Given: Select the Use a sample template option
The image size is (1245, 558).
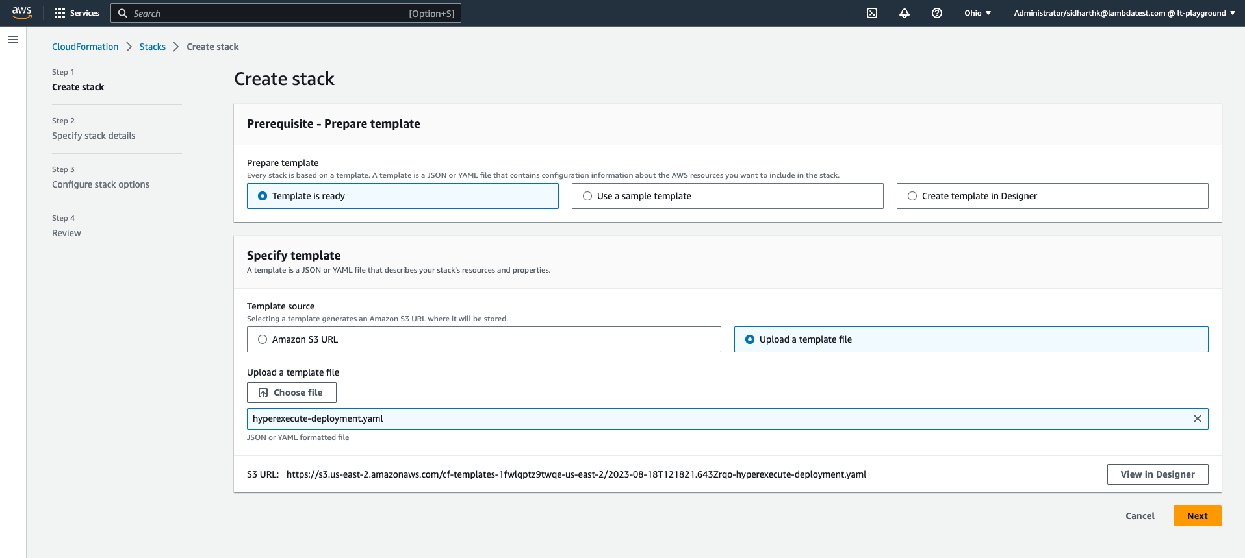Looking at the screenshot, I should coord(587,196).
